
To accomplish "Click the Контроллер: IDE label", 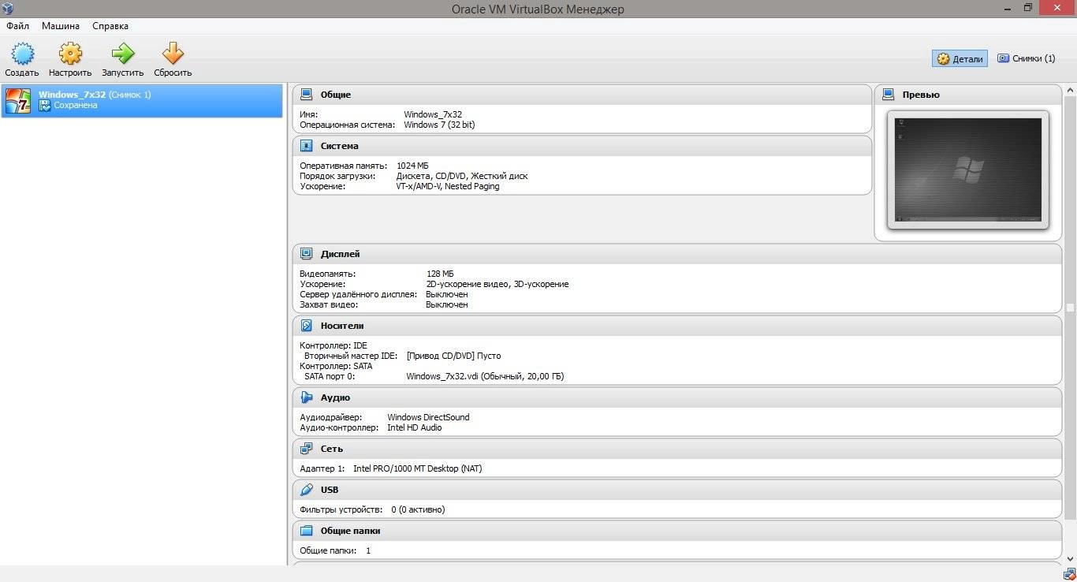I will click(x=334, y=345).
